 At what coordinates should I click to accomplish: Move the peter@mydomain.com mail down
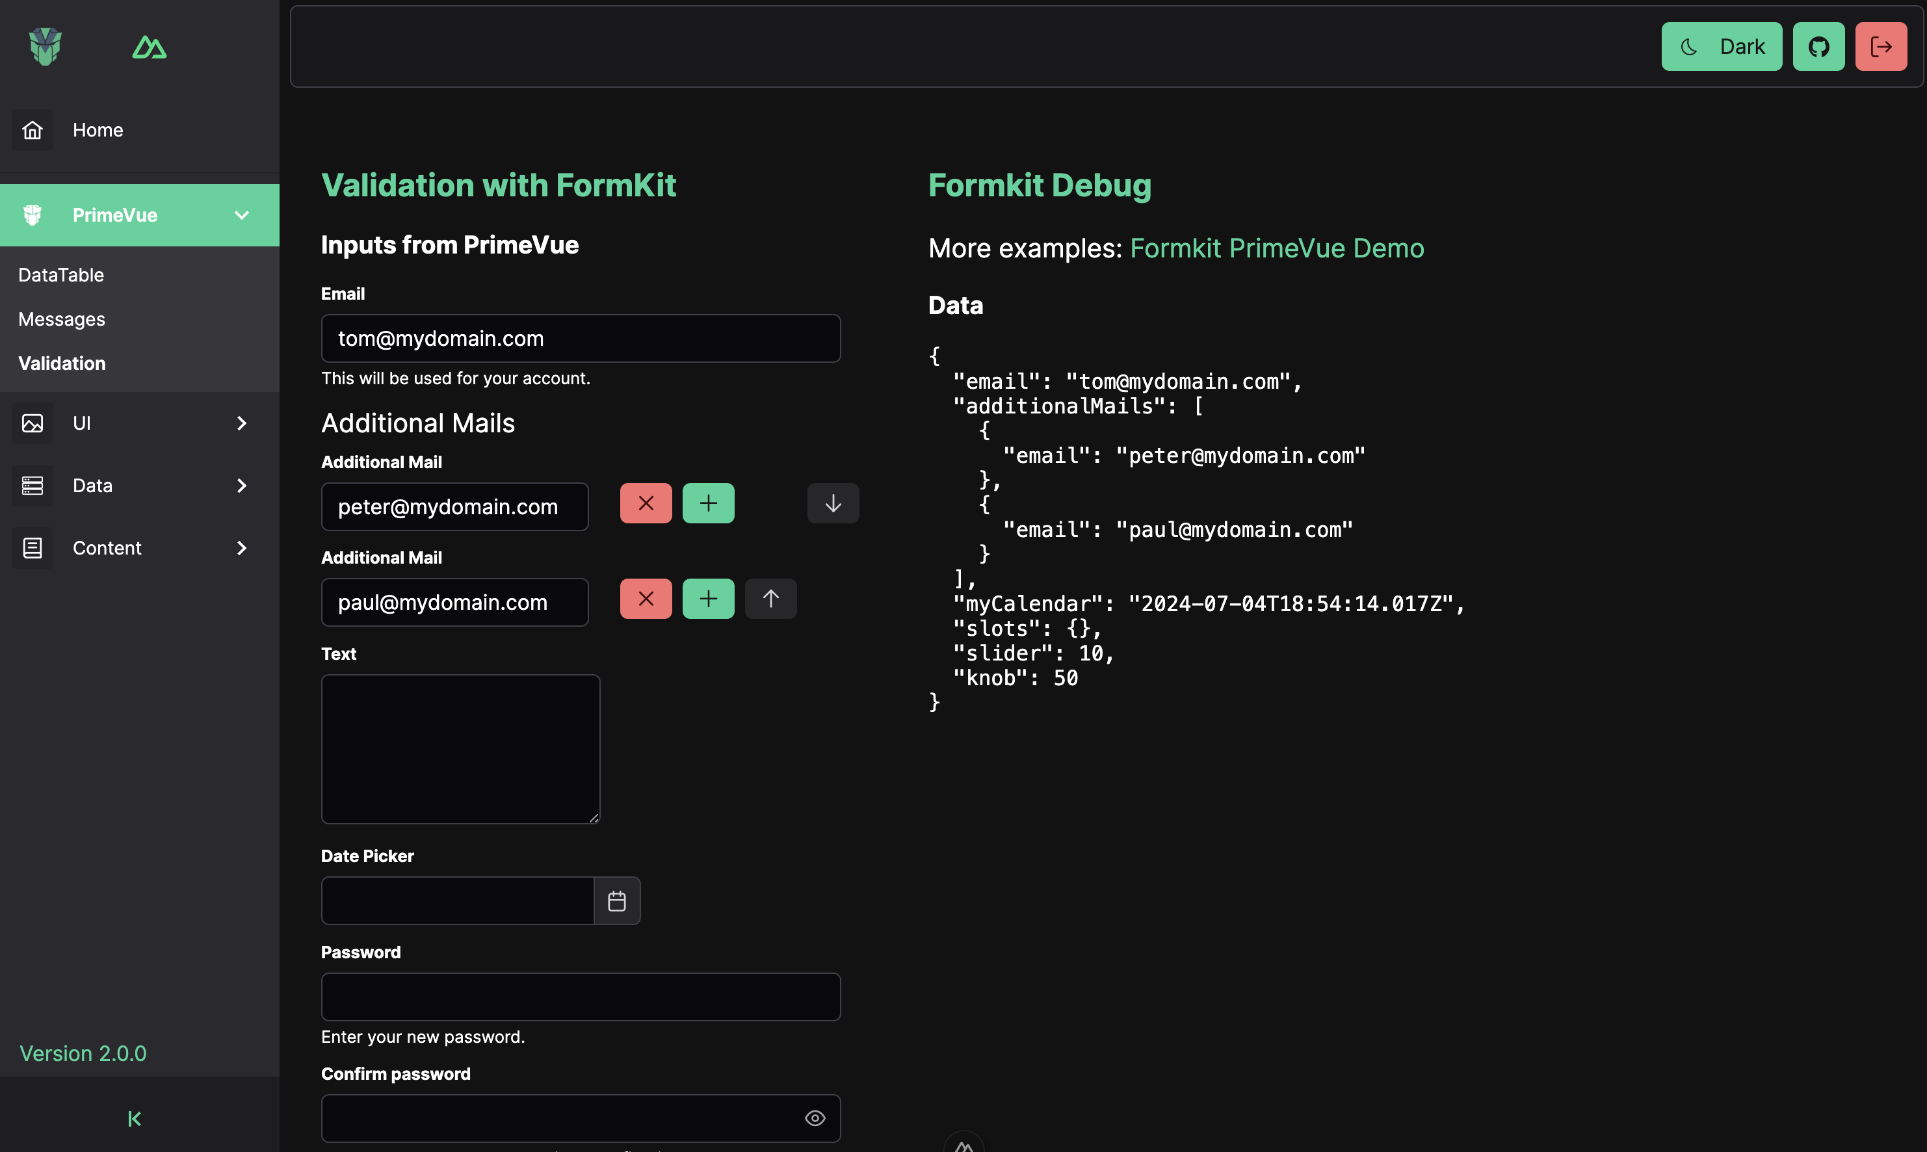[833, 503]
